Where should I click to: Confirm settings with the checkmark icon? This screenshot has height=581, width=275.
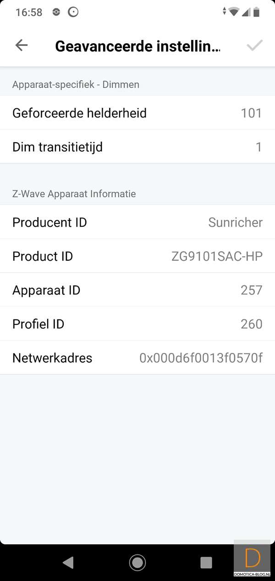[x=254, y=45]
